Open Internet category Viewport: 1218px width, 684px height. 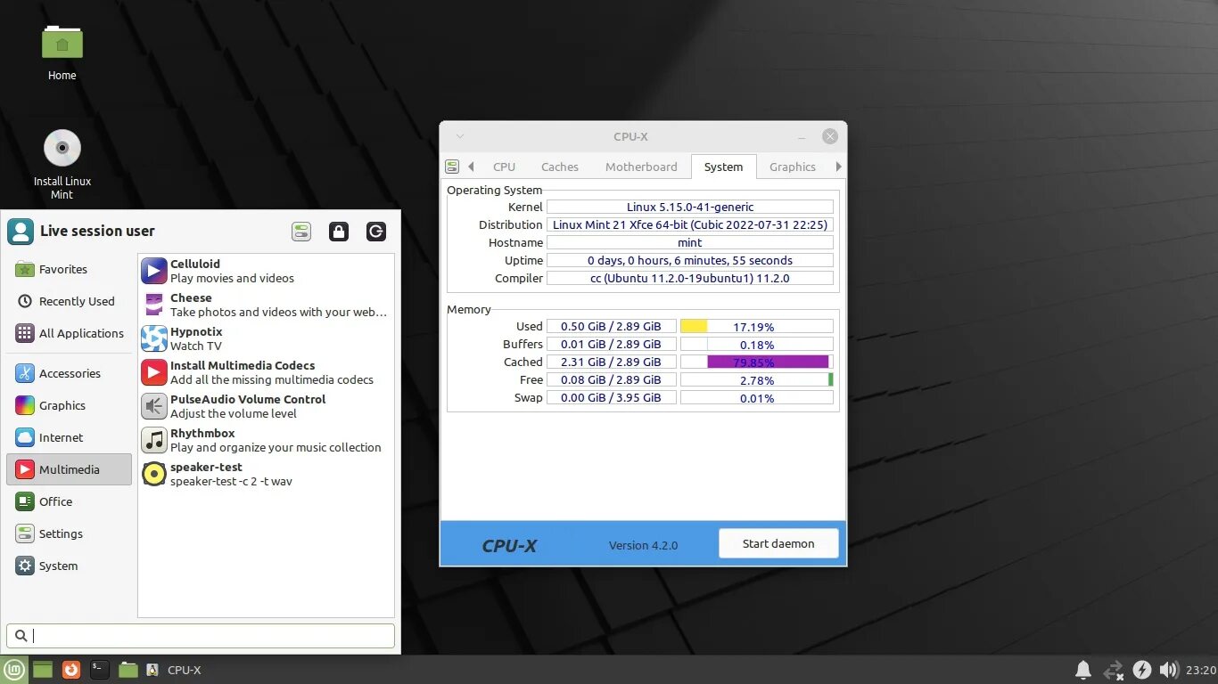70,437
